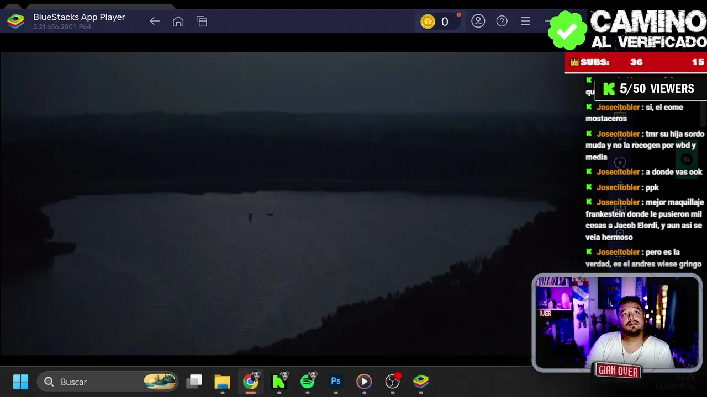The image size is (707, 397).
Task: Click the search highlight landscape image in Buscar
Action: click(160, 382)
